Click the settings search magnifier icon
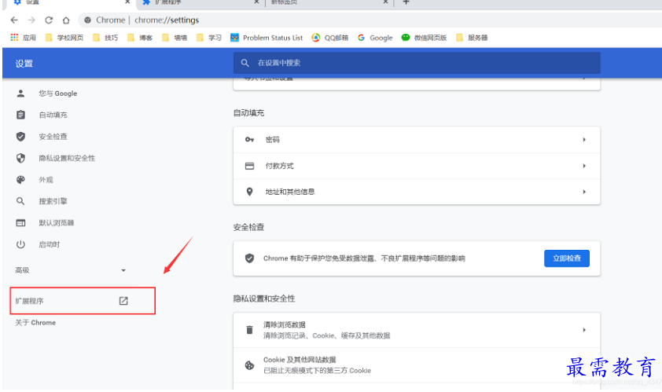The image size is (662, 392). coord(245,63)
